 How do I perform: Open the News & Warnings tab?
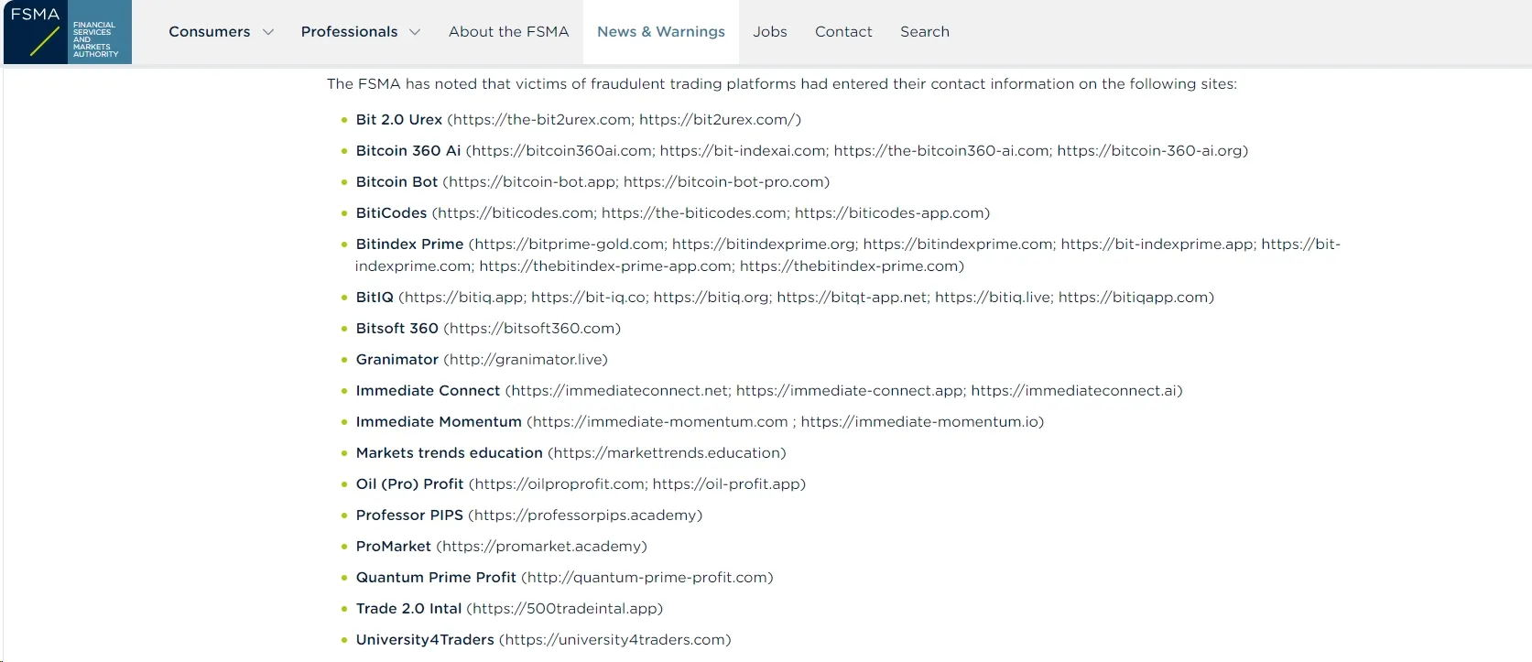click(661, 32)
